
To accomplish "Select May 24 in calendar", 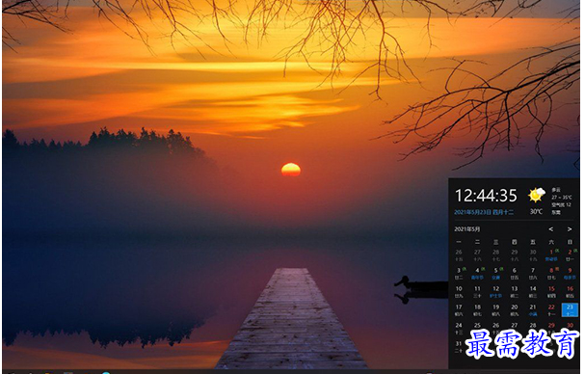I will point(459,328).
